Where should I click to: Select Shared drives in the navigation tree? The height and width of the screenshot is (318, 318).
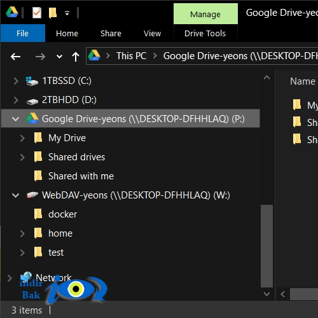tap(76, 157)
